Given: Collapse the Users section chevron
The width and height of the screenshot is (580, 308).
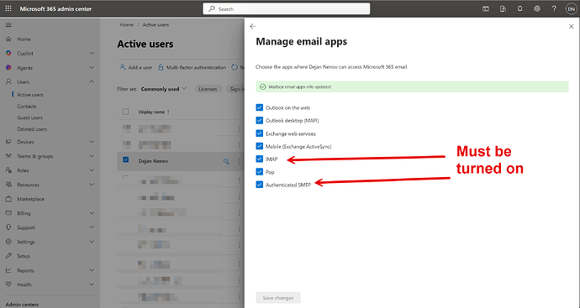Looking at the screenshot, I should 92,81.
